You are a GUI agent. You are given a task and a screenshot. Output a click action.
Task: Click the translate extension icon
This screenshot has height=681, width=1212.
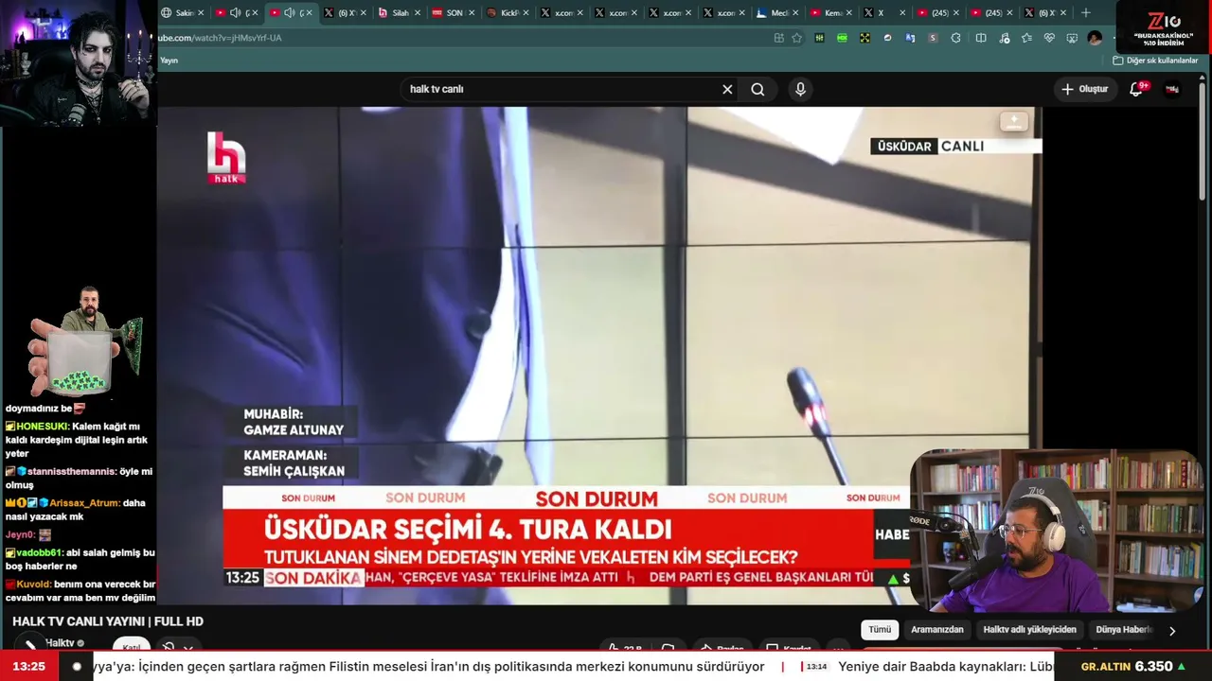910,38
